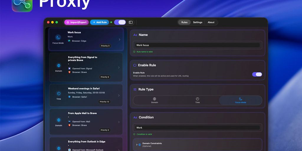Click the Priority 0 badge on Apple Mail rule

point(105,130)
